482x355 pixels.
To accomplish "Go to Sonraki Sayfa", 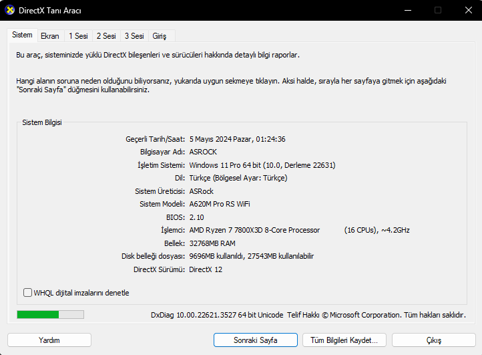I will coord(256,340).
